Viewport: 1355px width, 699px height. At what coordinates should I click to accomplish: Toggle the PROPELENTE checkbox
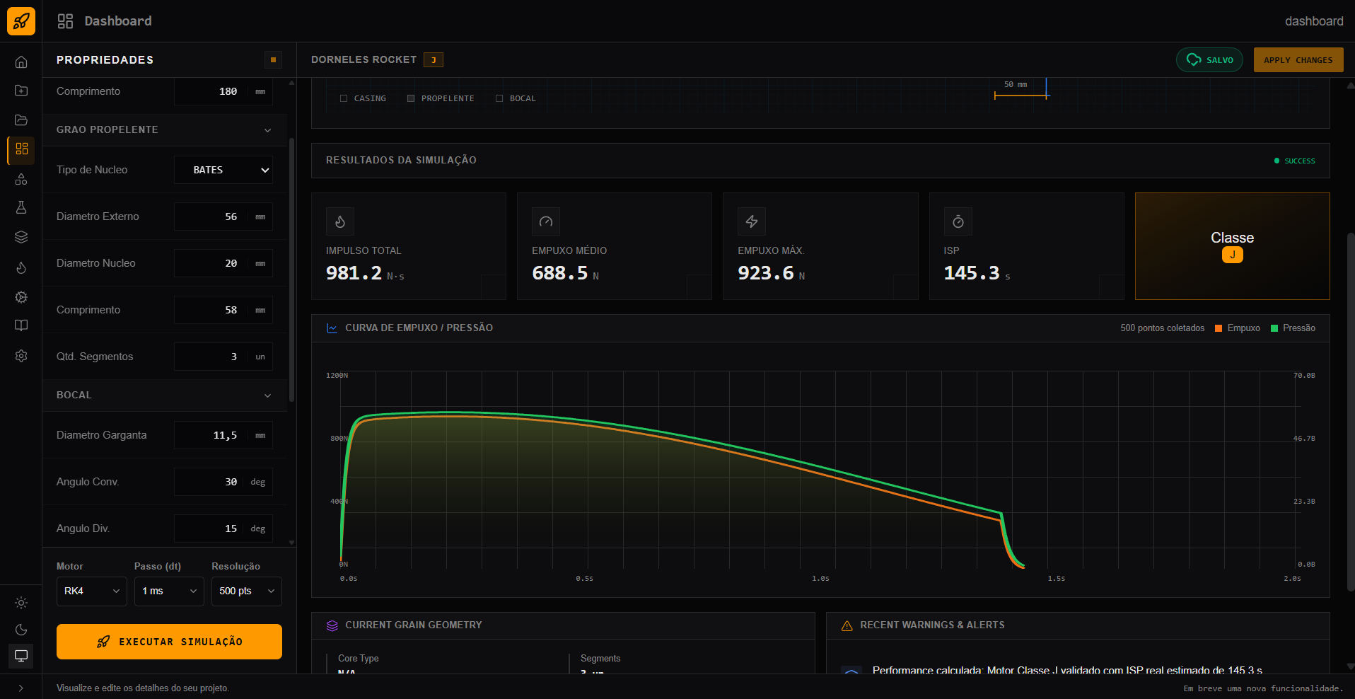(411, 98)
